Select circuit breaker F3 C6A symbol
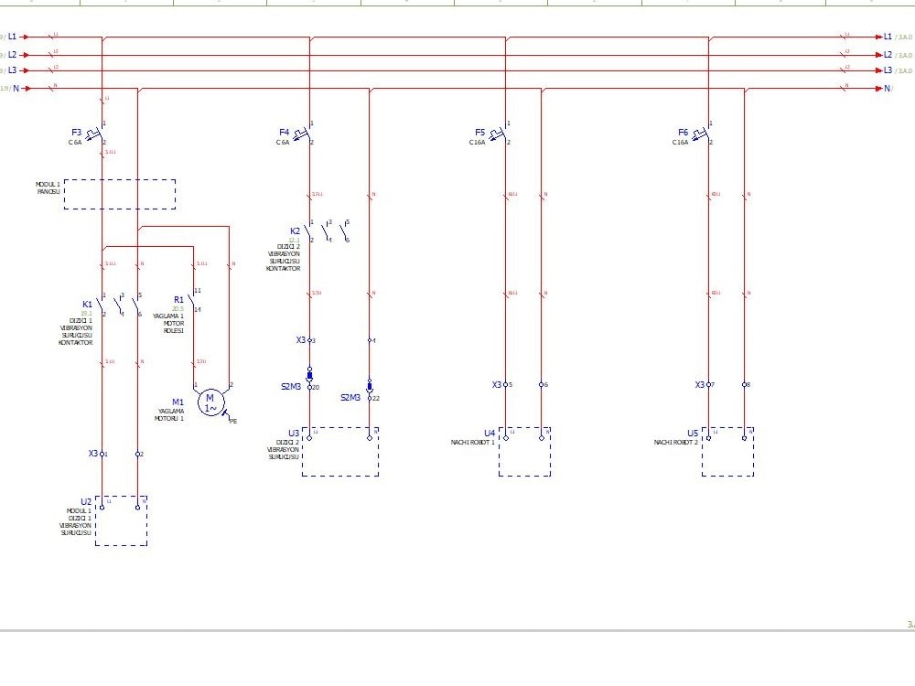 click(x=94, y=134)
